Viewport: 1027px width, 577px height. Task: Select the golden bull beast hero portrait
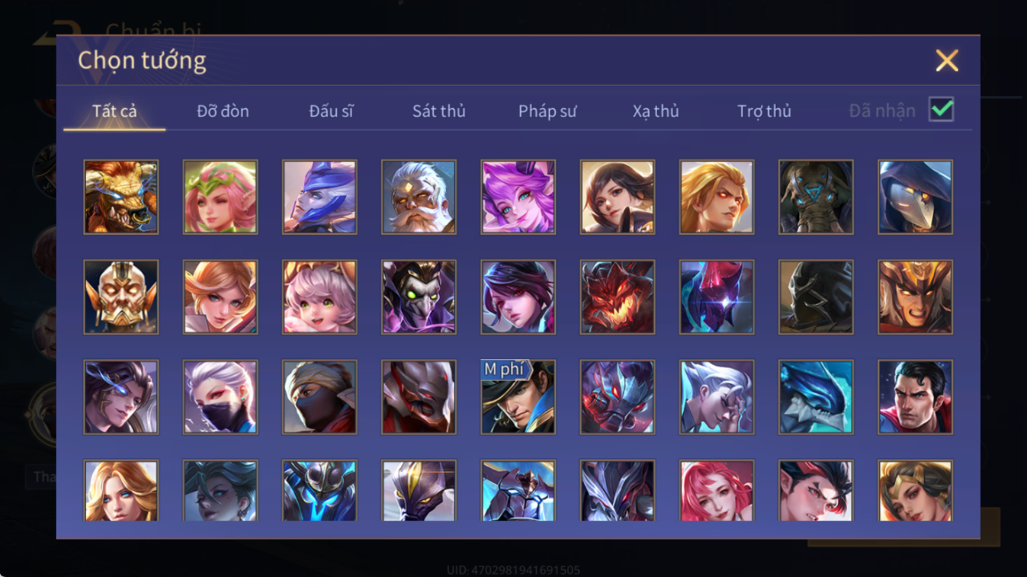click(121, 197)
